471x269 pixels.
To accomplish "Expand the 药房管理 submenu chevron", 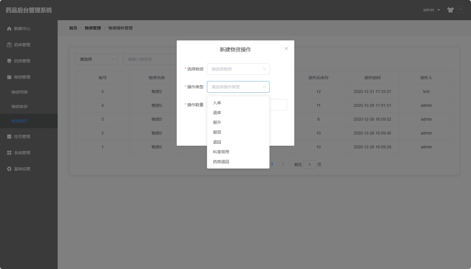I will click(50, 60).
